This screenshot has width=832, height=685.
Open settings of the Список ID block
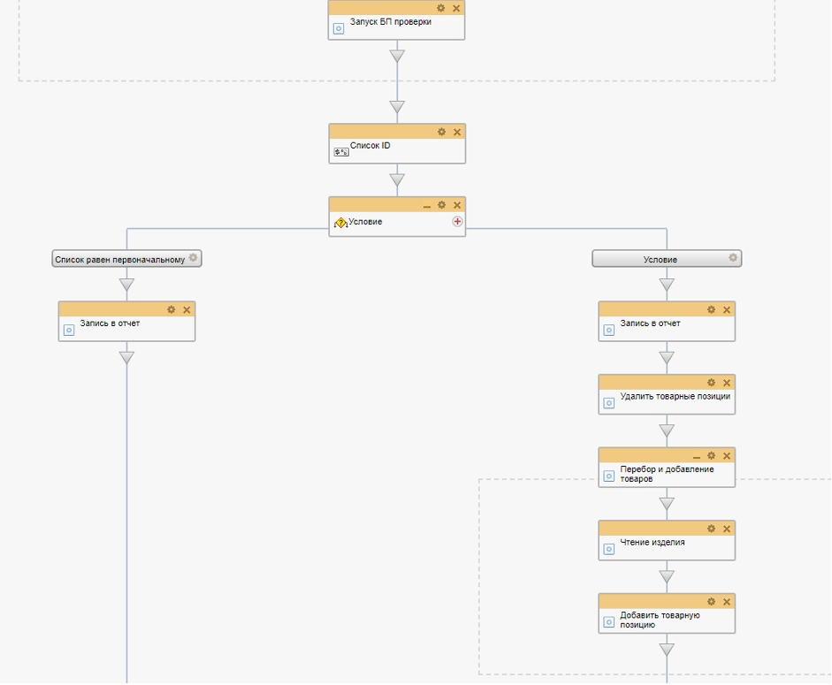point(442,132)
